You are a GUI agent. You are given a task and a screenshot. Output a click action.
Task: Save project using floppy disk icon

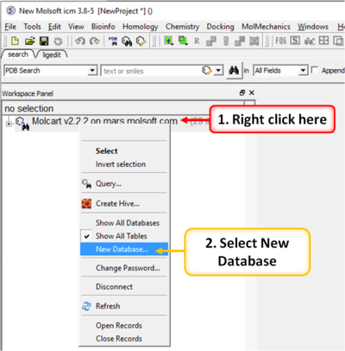pos(44,41)
